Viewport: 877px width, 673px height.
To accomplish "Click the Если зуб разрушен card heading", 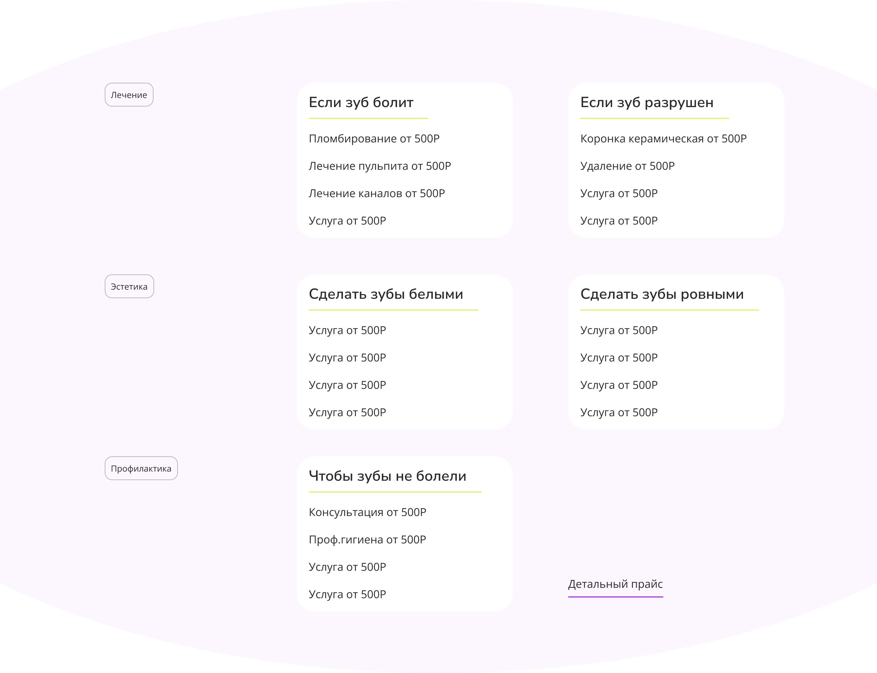I will [x=647, y=103].
